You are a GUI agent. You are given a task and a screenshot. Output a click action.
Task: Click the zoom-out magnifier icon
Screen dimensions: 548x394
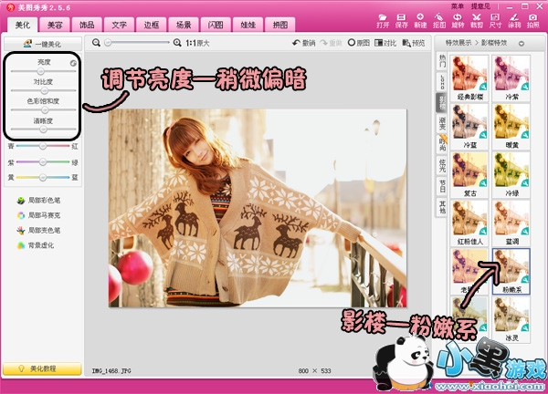96,43
